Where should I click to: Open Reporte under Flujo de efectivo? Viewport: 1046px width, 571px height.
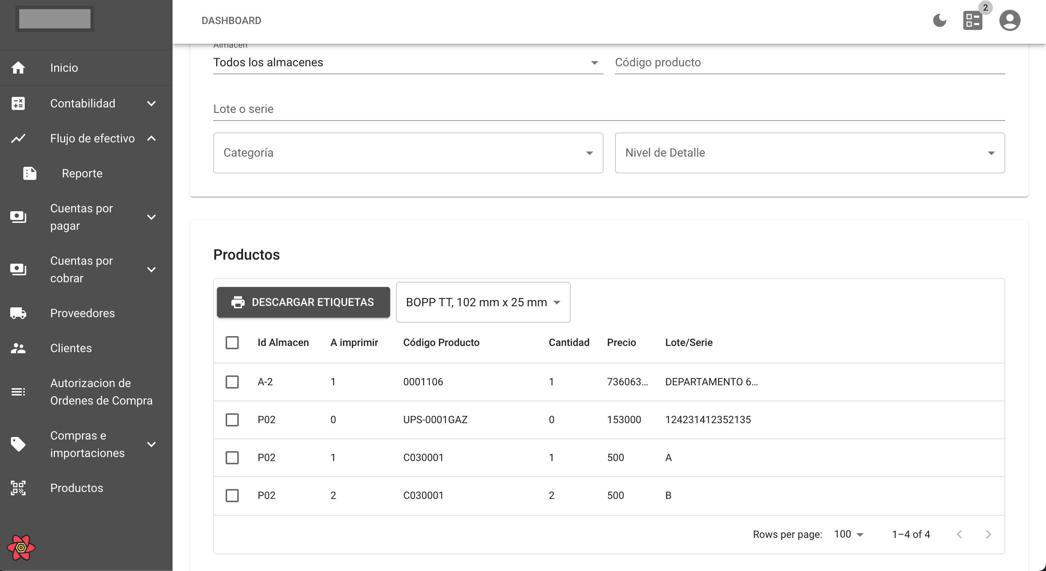click(x=82, y=173)
